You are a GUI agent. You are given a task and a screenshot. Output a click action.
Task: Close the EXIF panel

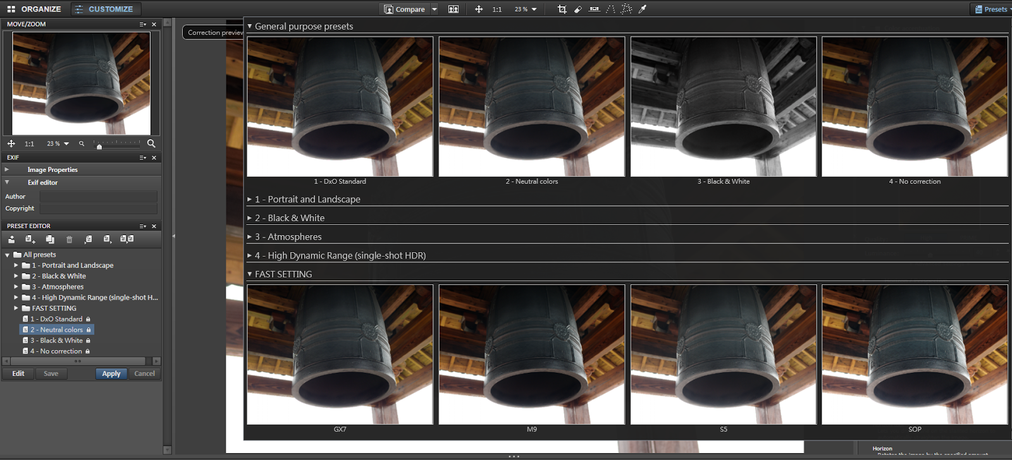pyautogui.click(x=154, y=157)
